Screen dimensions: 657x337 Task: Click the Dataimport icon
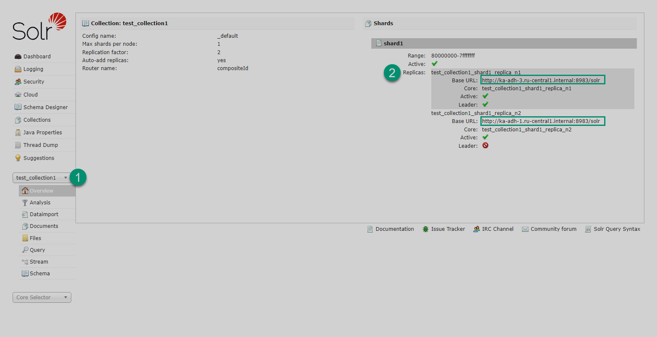[x=25, y=214]
